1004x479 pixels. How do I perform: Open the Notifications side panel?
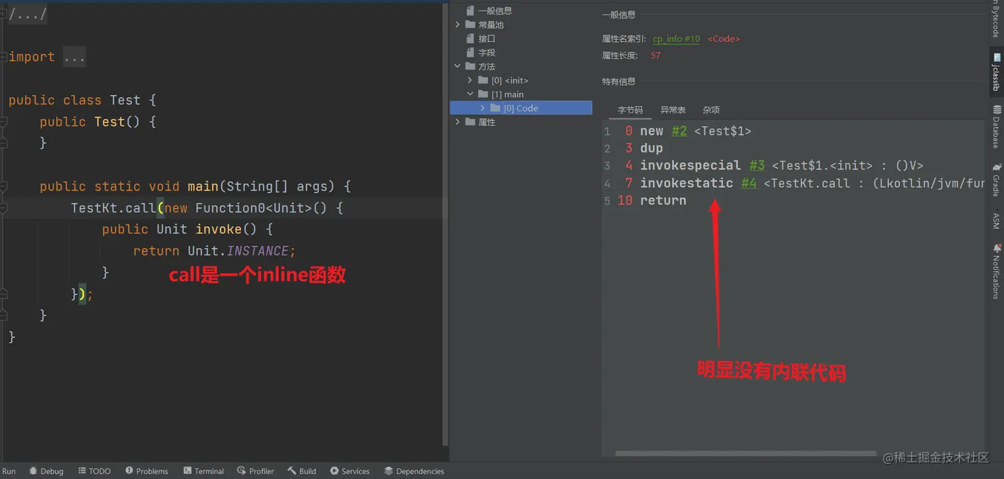click(996, 271)
